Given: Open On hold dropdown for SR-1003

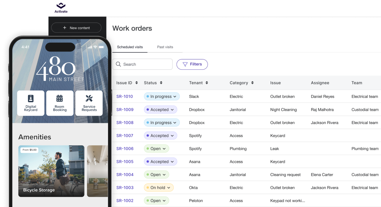Looking at the screenshot, I should coord(159,188).
